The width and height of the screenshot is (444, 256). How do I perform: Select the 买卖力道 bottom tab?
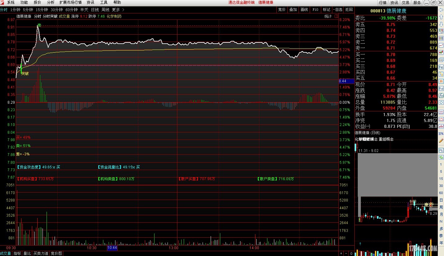41,254
